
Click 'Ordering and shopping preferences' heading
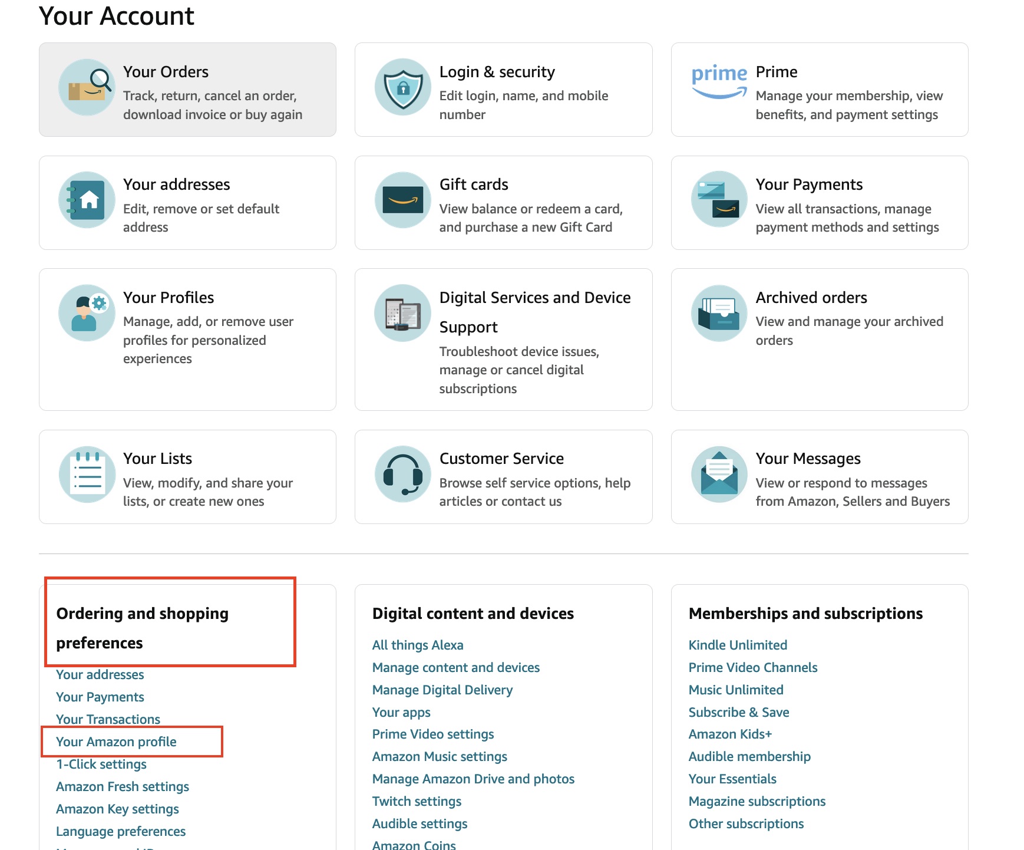coord(142,628)
